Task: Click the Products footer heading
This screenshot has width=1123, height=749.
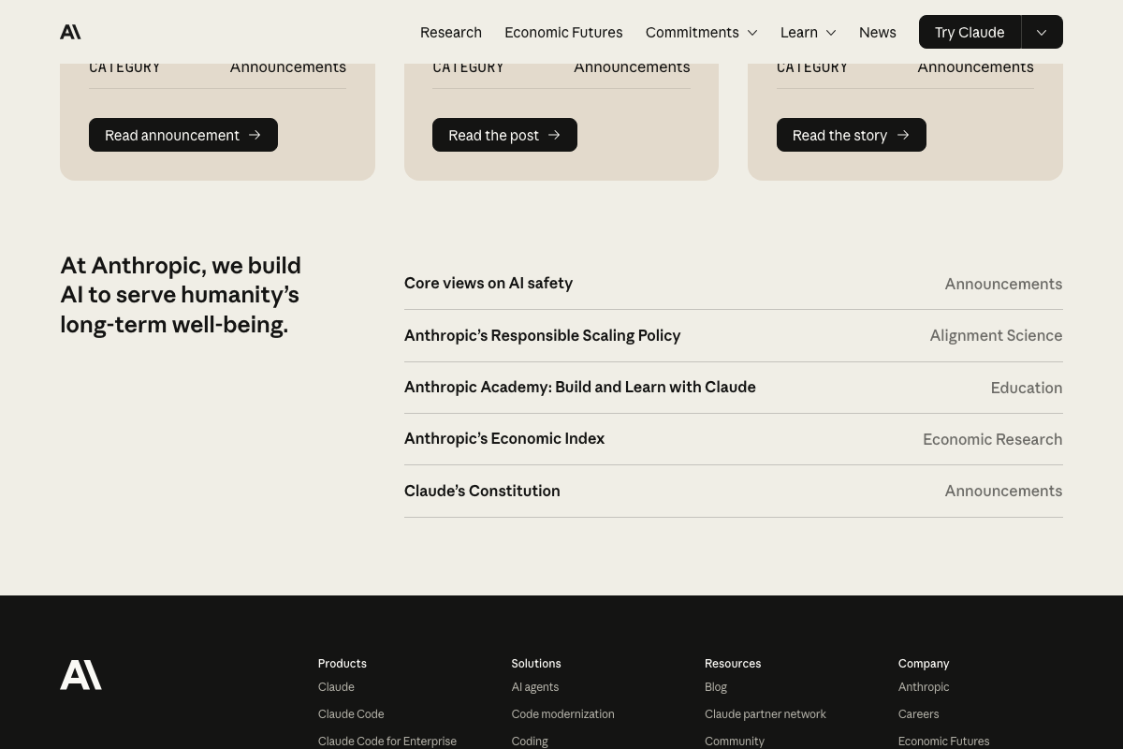Action: [x=343, y=663]
